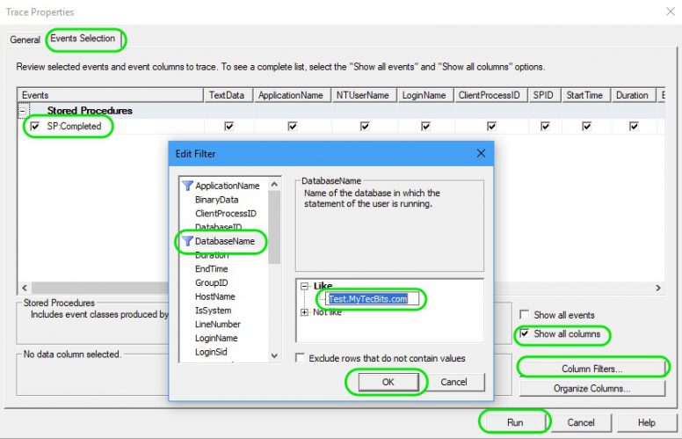682x439 pixels.
Task: Check Exclude rows that do not contain values
Action: tap(300, 358)
